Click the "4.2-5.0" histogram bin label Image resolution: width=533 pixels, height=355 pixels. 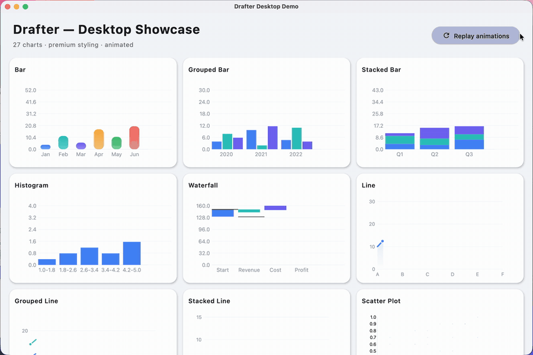[131, 270]
